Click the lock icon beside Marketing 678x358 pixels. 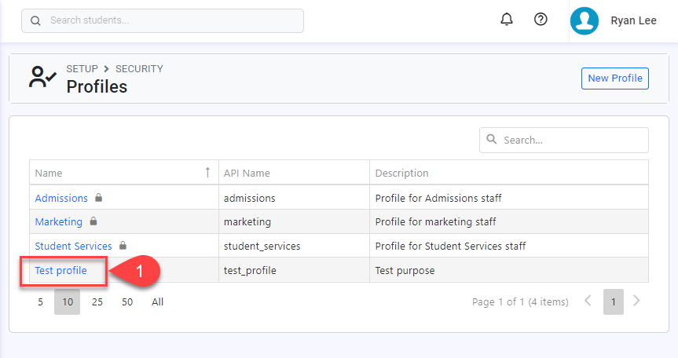point(93,221)
